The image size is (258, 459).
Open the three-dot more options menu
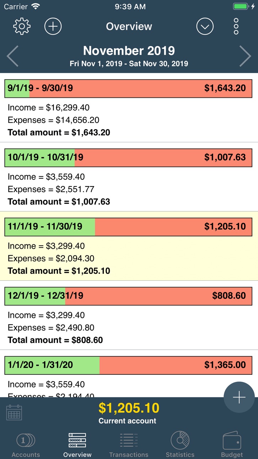[236, 26]
